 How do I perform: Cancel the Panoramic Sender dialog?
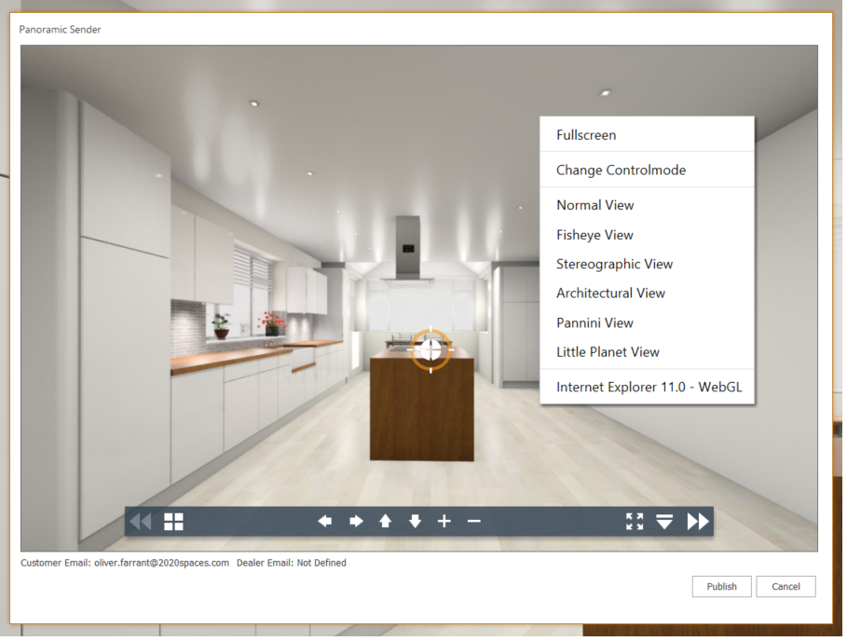click(786, 586)
